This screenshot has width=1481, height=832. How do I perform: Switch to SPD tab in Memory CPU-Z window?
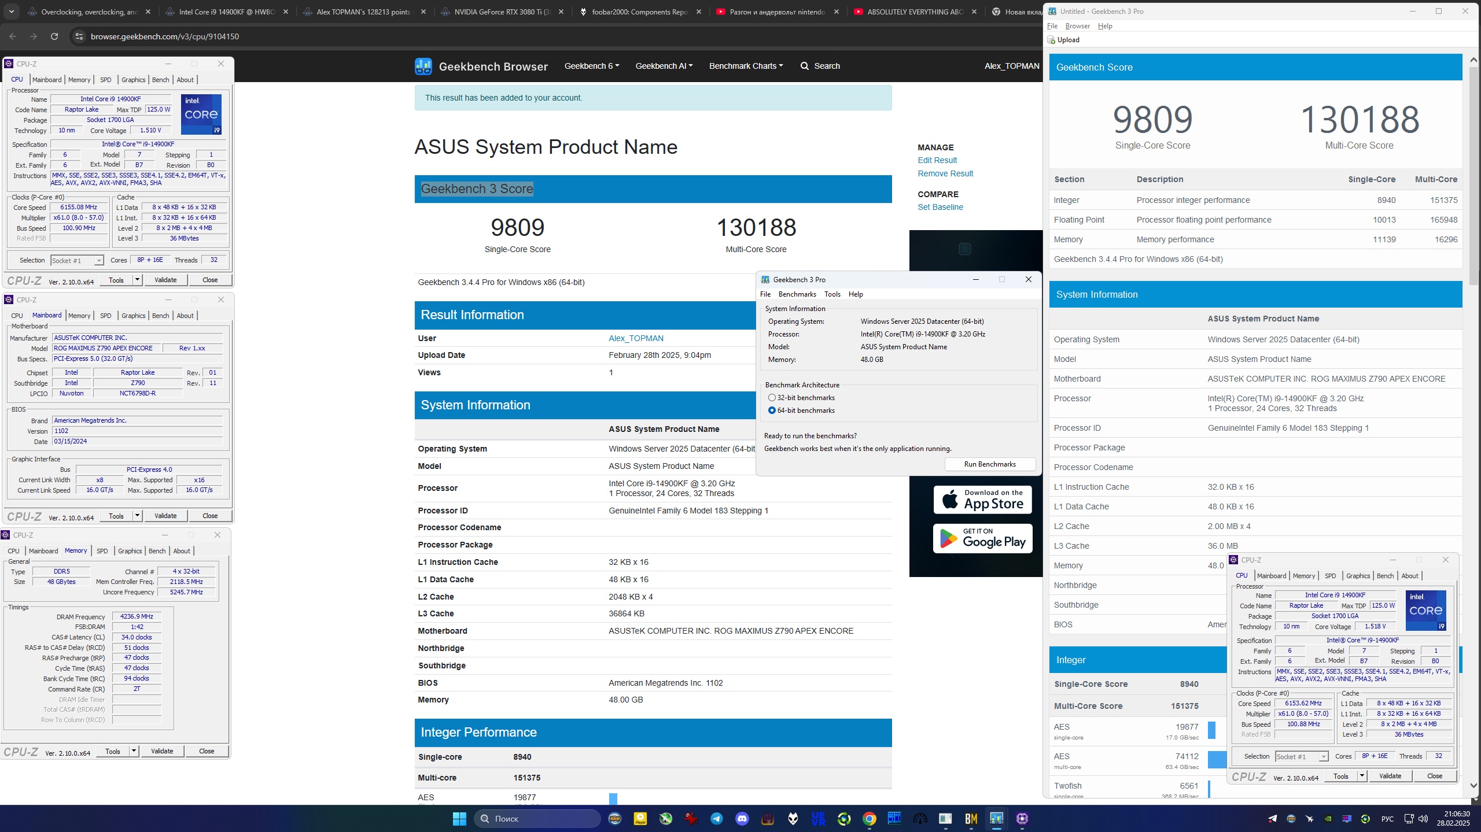102,551
